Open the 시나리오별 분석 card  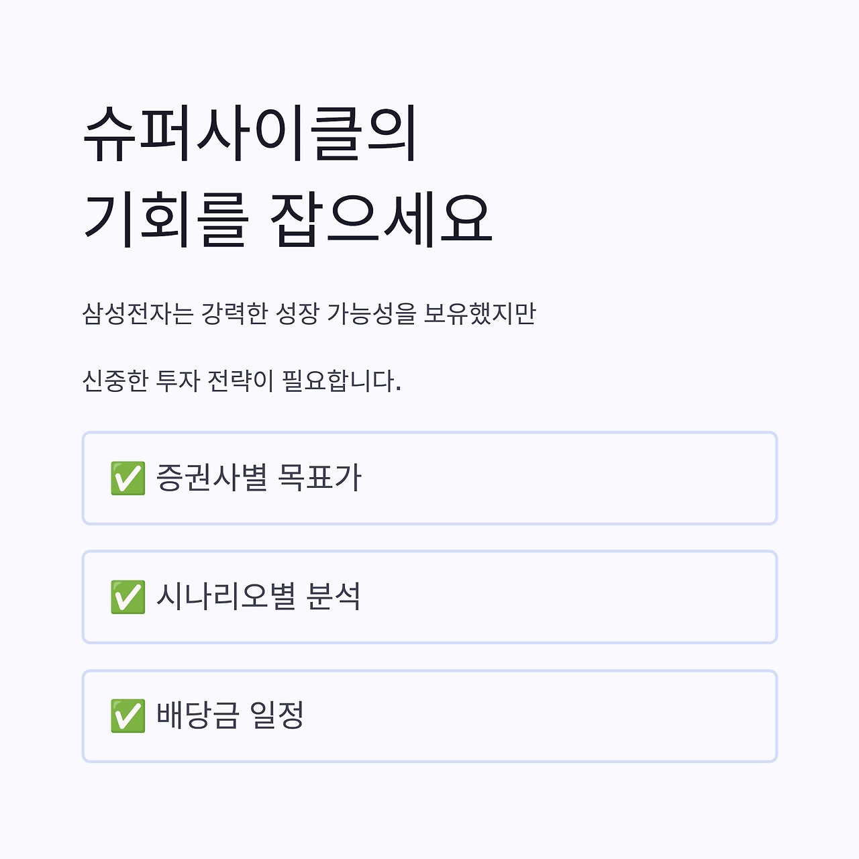point(429,597)
